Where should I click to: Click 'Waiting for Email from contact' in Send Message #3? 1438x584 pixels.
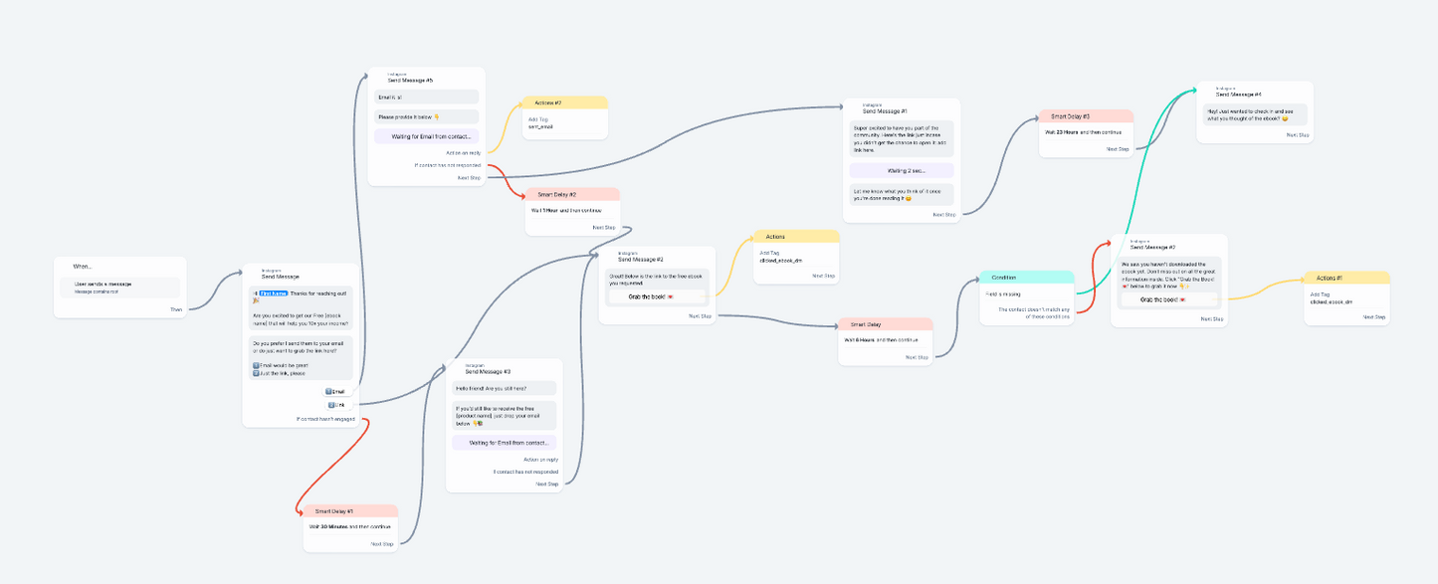pyautogui.click(x=505, y=443)
